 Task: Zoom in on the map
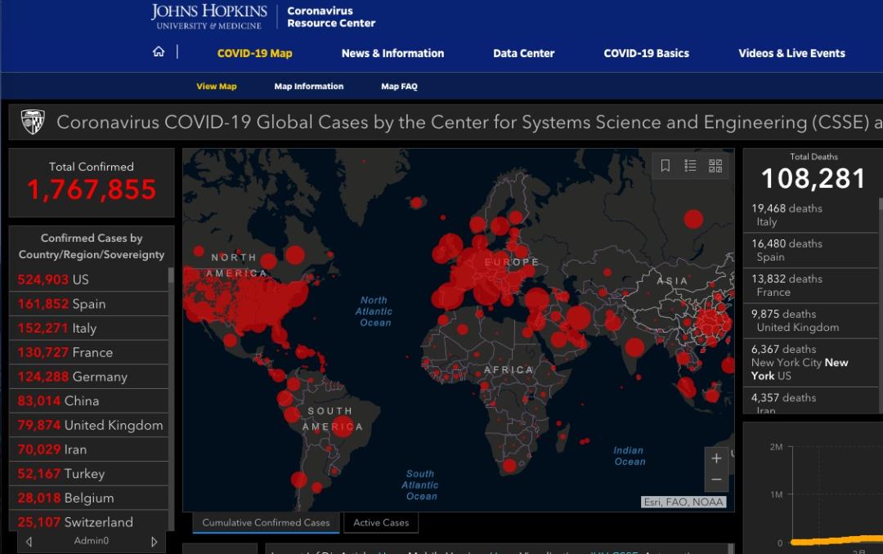point(716,458)
